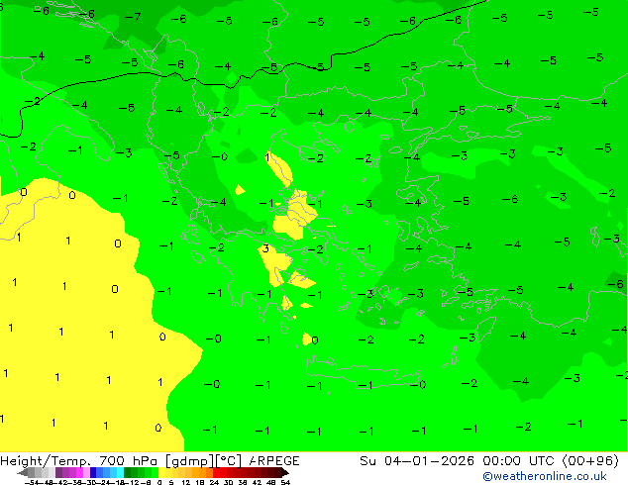Image resolution: width=628 pixels, height=485 pixels.
Task: Click the dark maroon 54 legend end arrow
Action: point(285,472)
